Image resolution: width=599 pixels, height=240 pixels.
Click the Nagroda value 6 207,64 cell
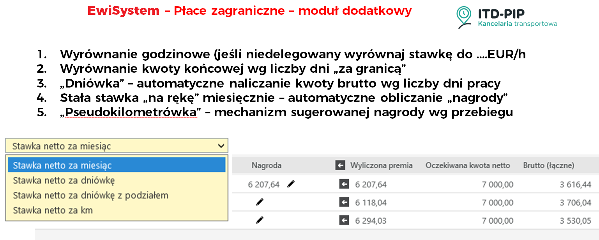264,184
